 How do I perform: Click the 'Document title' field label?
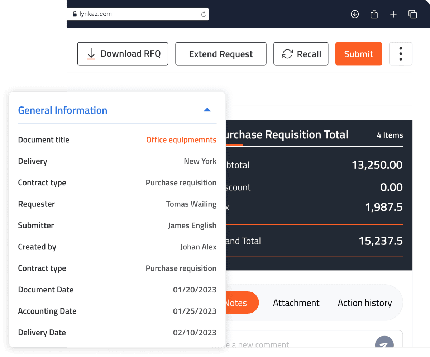44,140
